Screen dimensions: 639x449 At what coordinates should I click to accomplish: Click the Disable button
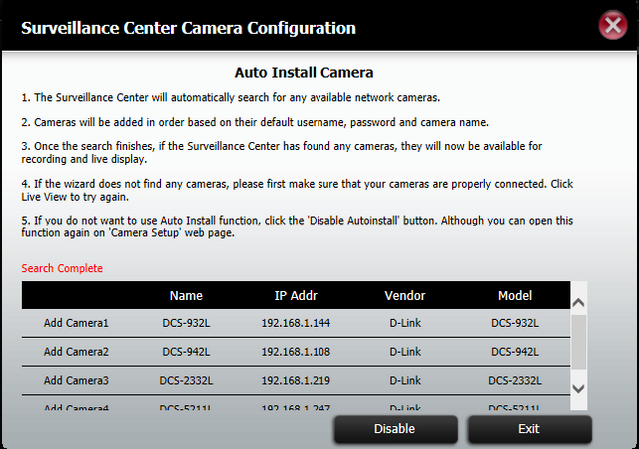coord(395,429)
